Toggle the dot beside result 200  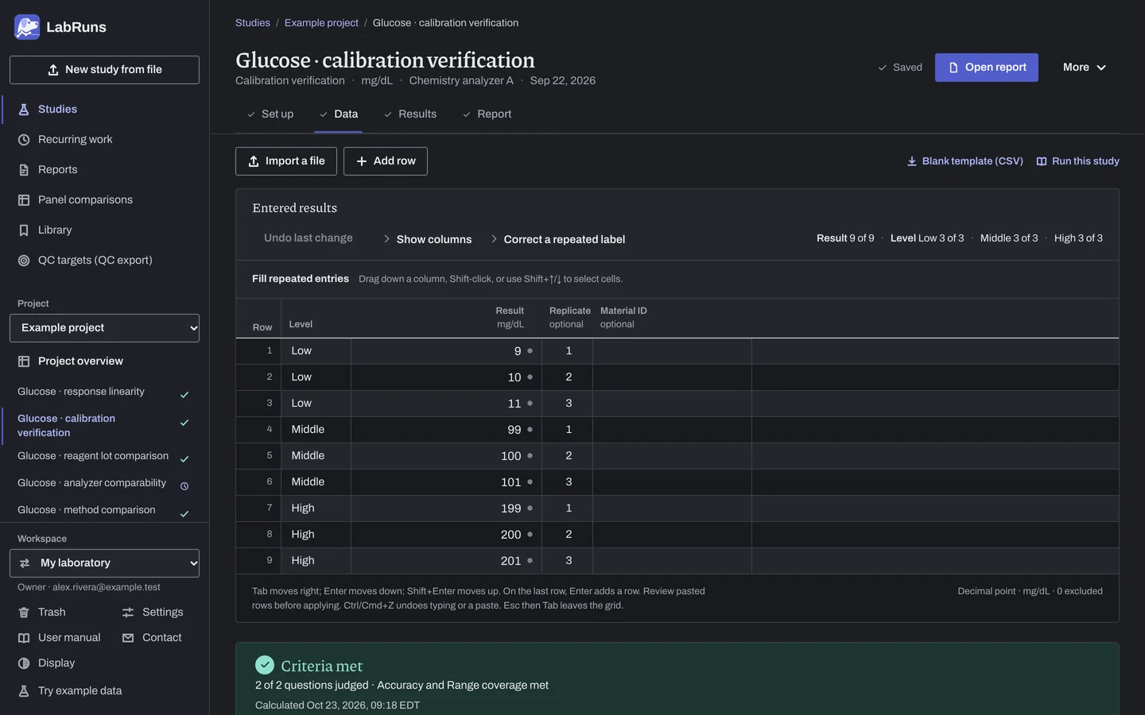click(530, 535)
